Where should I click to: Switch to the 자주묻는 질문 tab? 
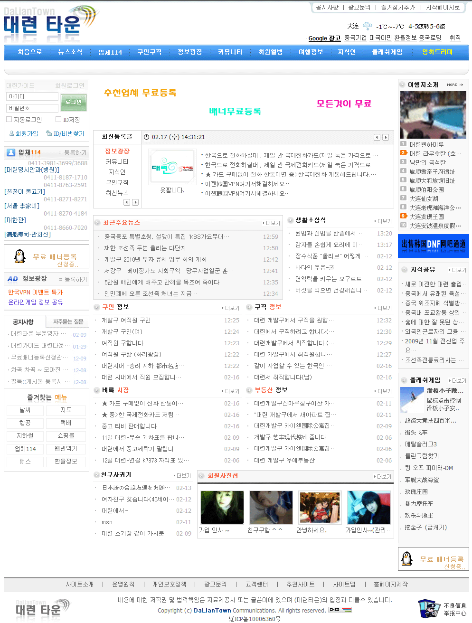[x=68, y=321]
